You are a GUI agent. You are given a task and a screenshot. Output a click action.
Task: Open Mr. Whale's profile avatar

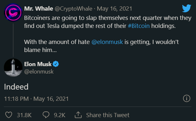click(x=13, y=13)
